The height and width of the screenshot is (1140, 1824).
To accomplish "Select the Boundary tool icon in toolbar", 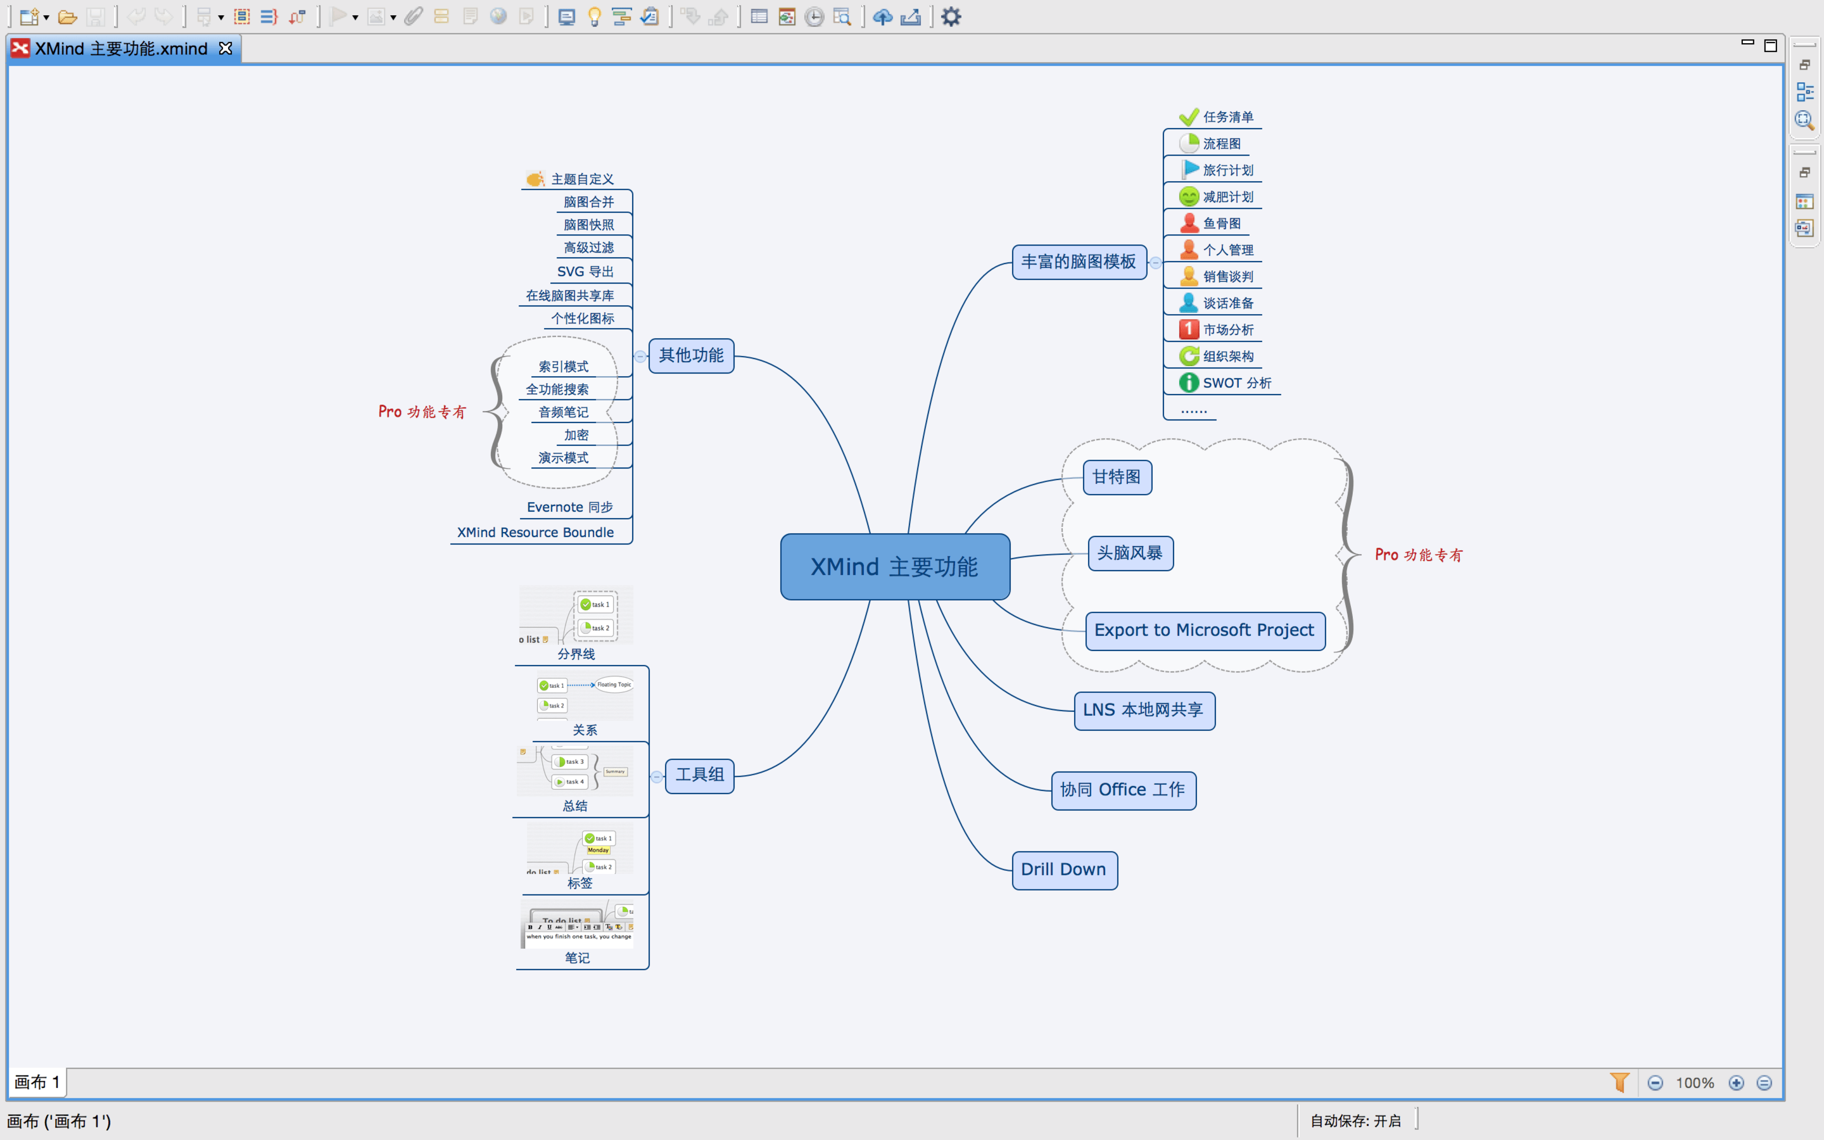I will pyautogui.click(x=241, y=16).
